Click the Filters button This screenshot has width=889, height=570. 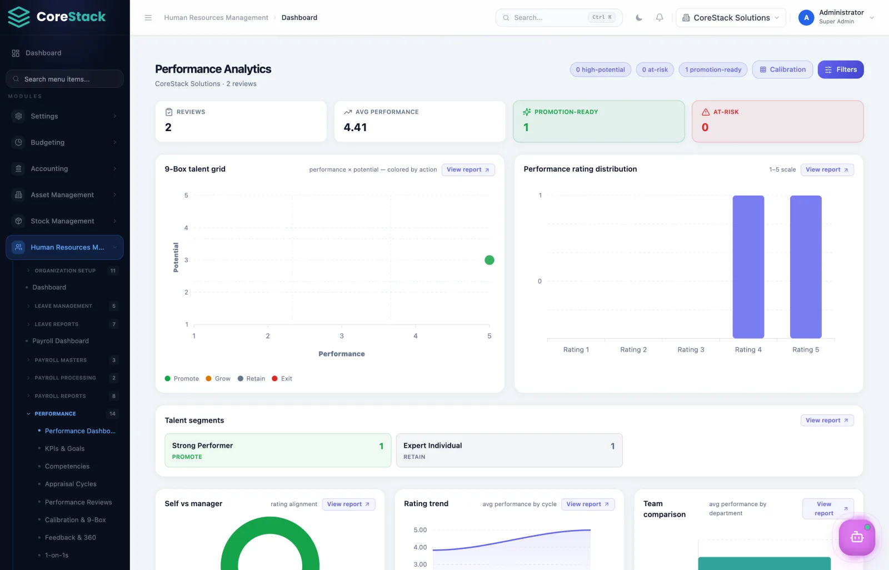pos(841,69)
